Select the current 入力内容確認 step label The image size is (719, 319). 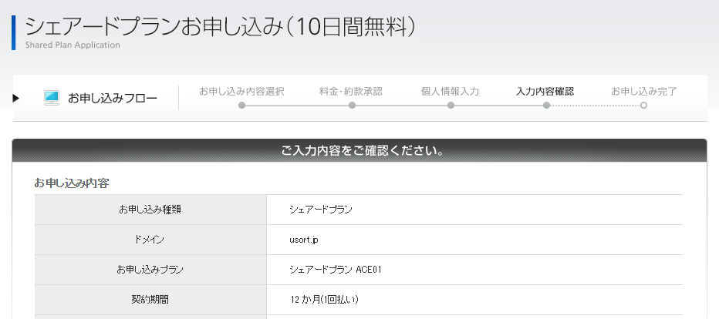pos(545,91)
